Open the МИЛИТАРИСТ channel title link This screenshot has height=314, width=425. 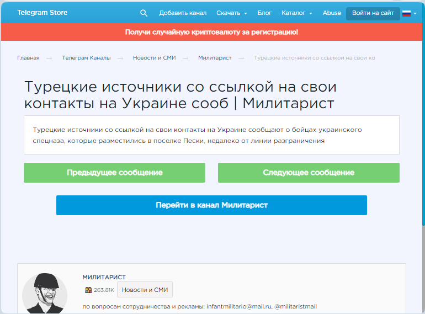coord(104,277)
